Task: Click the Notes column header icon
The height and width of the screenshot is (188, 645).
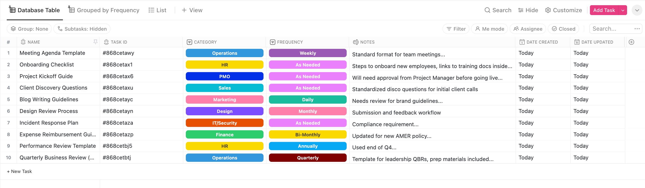Action: [x=356, y=42]
